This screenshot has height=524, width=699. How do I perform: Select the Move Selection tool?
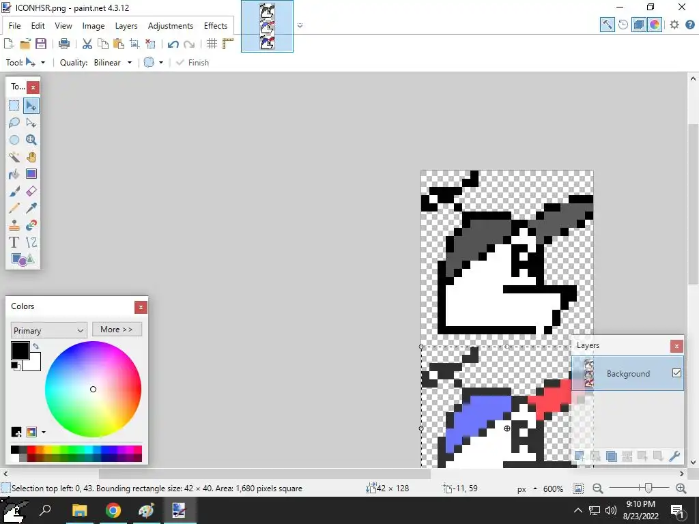[x=31, y=123]
